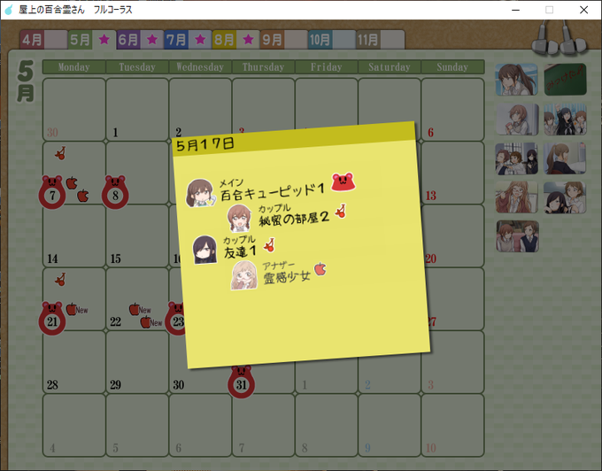The height and width of the screenshot is (471, 602).
Task: Open the green chalkboard thumbnail
Action: (x=565, y=80)
